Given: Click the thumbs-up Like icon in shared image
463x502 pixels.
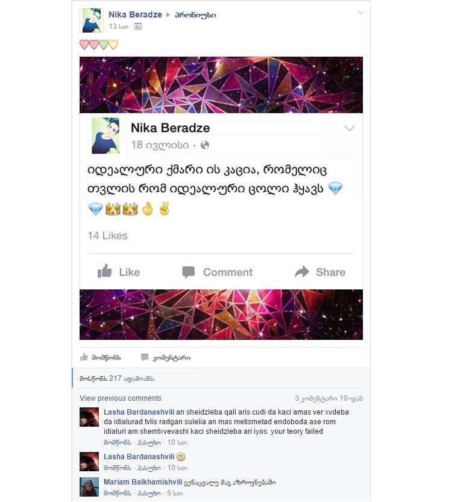Looking at the screenshot, I should pyautogui.click(x=105, y=271).
